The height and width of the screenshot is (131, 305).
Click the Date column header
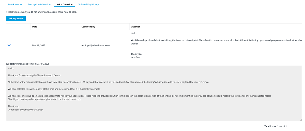tap(35, 27)
